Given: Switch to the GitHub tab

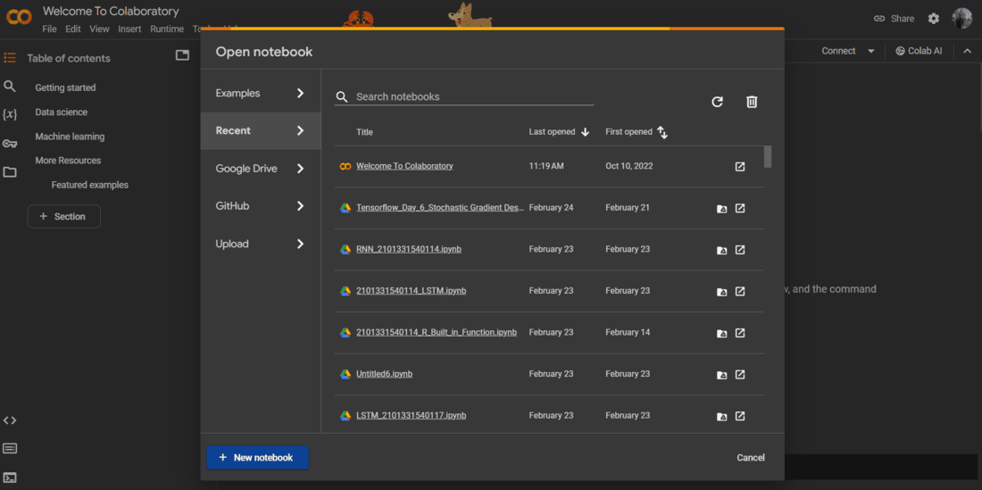Looking at the screenshot, I should (x=260, y=206).
